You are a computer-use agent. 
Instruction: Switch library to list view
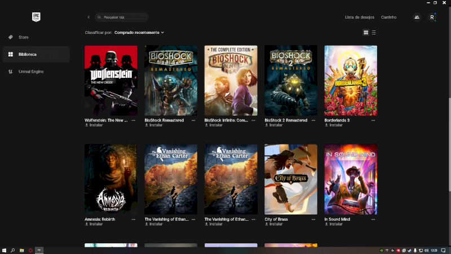[374, 33]
